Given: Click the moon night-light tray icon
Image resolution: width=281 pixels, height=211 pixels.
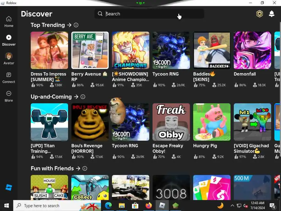Looking at the screenshot, I should coord(220,206).
